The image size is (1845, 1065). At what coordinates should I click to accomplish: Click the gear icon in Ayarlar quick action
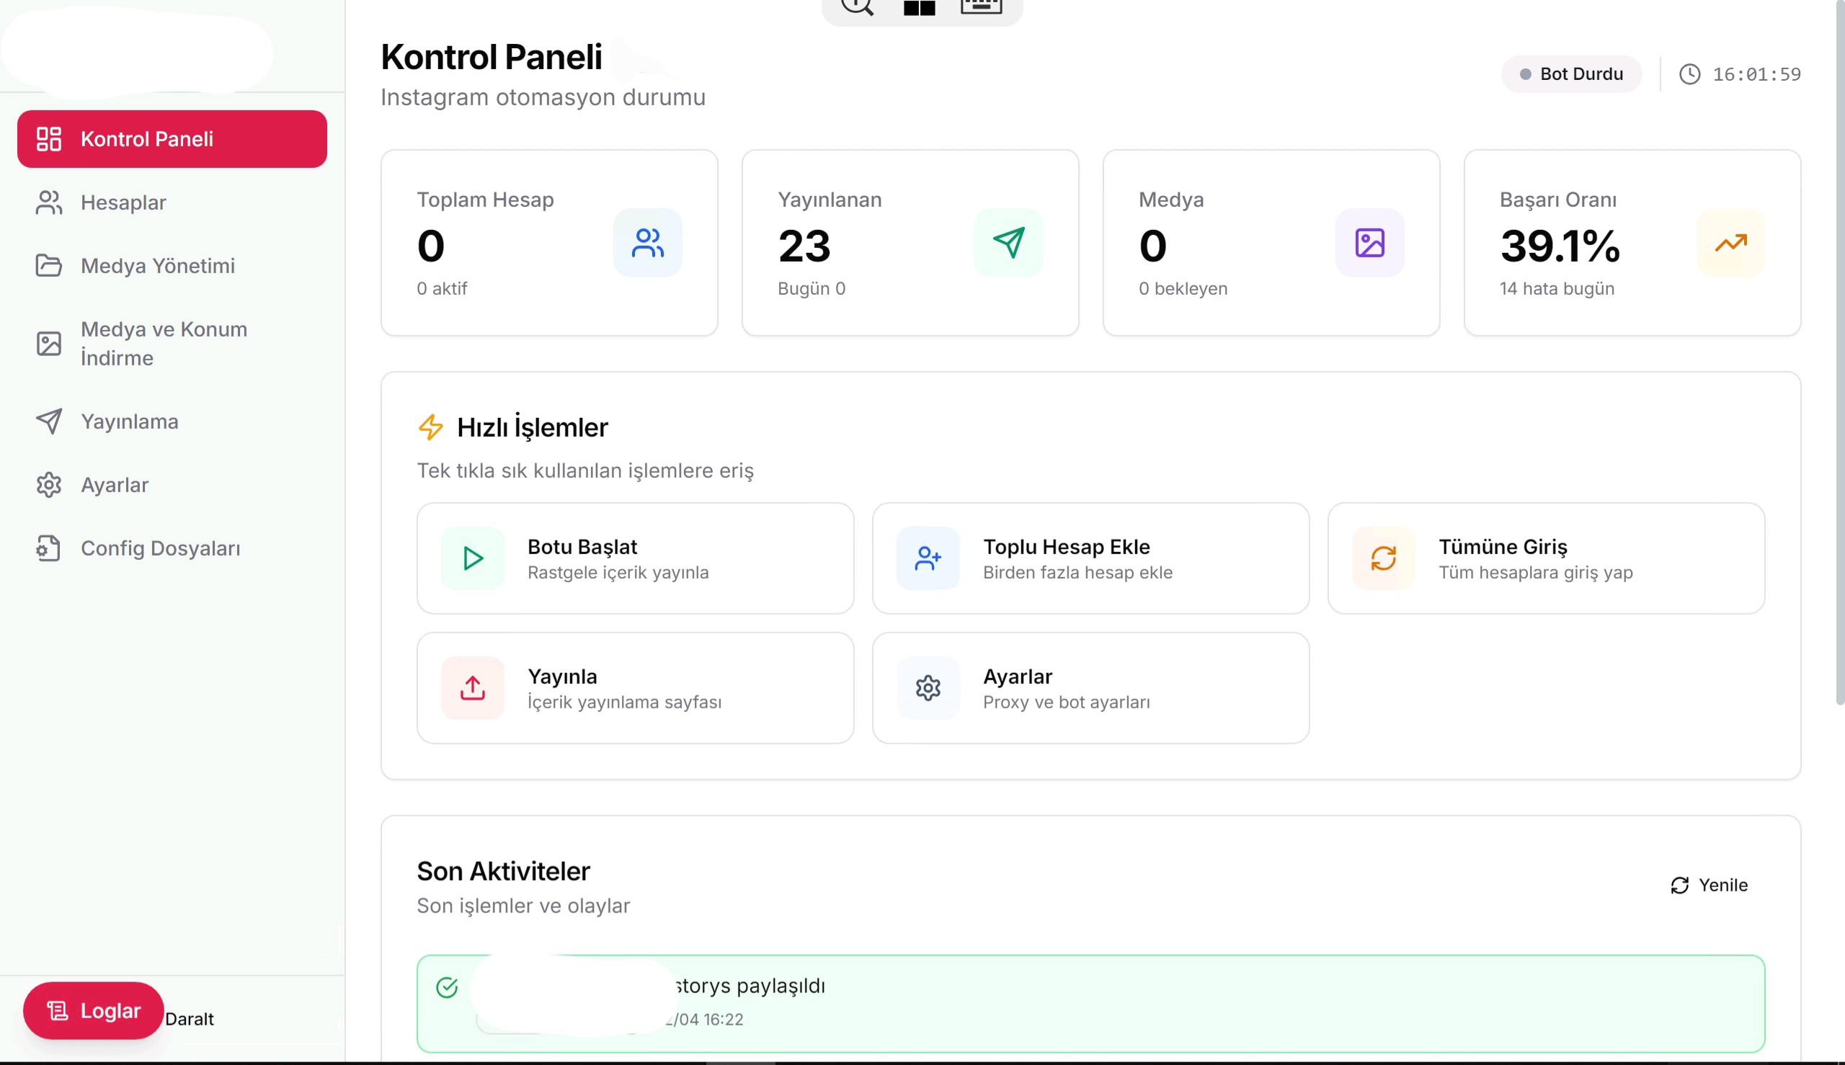(928, 687)
